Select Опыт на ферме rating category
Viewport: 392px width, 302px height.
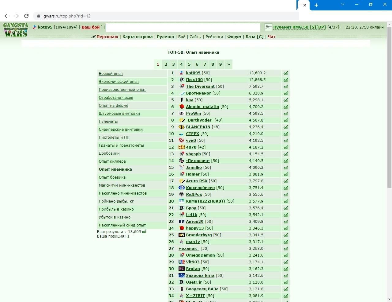click(113, 106)
